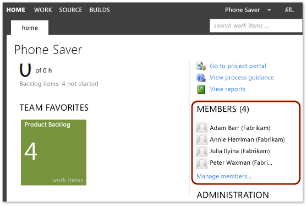Open the BUILDS menu
307x206 pixels.
point(100,10)
